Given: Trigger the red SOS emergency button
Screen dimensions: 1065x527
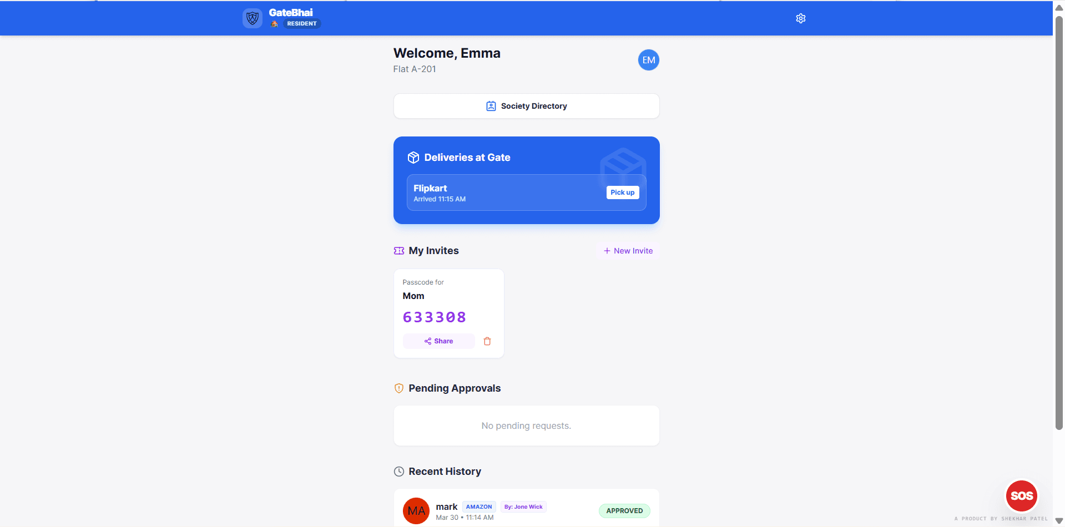Looking at the screenshot, I should pyautogui.click(x=1021, y=495).
